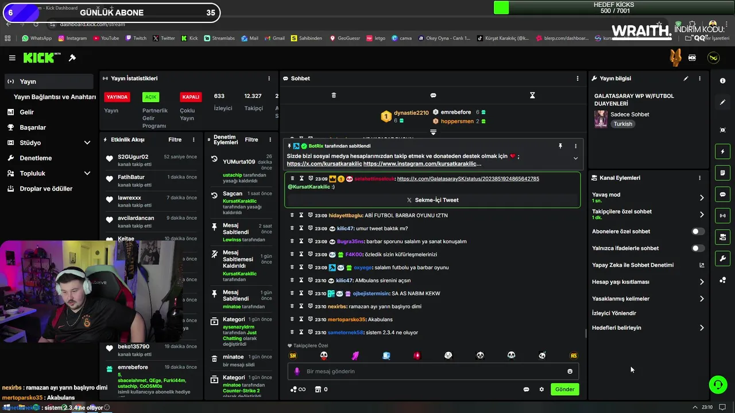Collapse the chat leaderboard handle
The width and height of the screenshot is (735, 413).
[433, 132]
